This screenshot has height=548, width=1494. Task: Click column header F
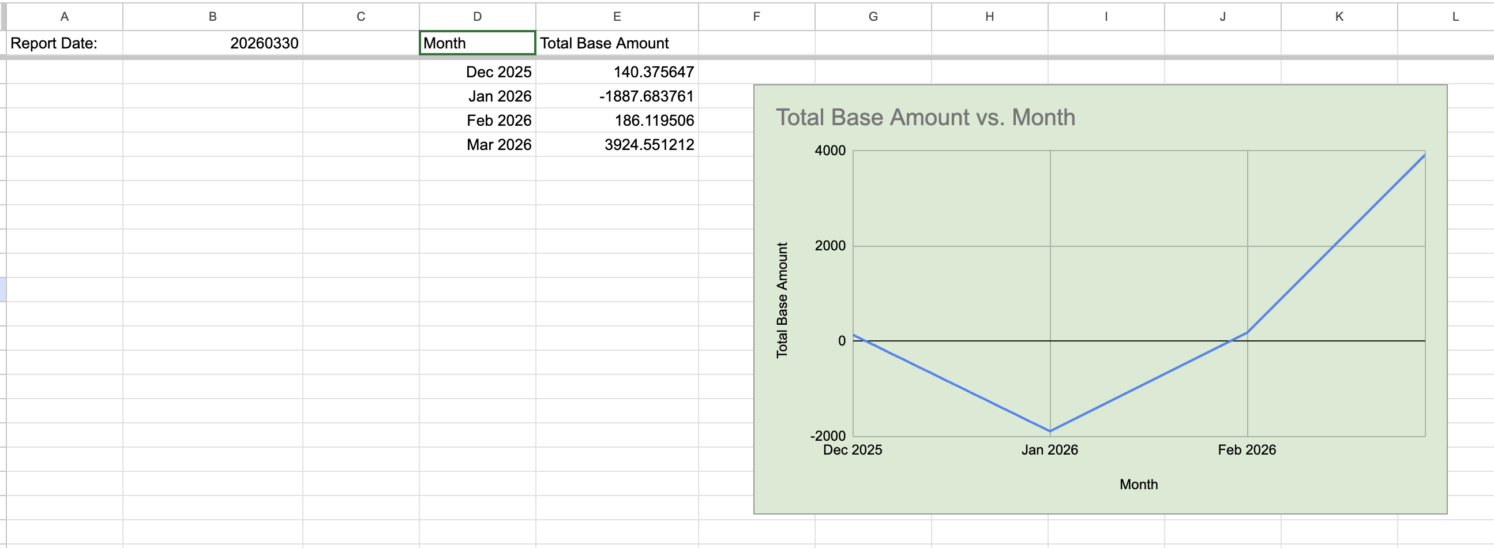tap(756, 16)
